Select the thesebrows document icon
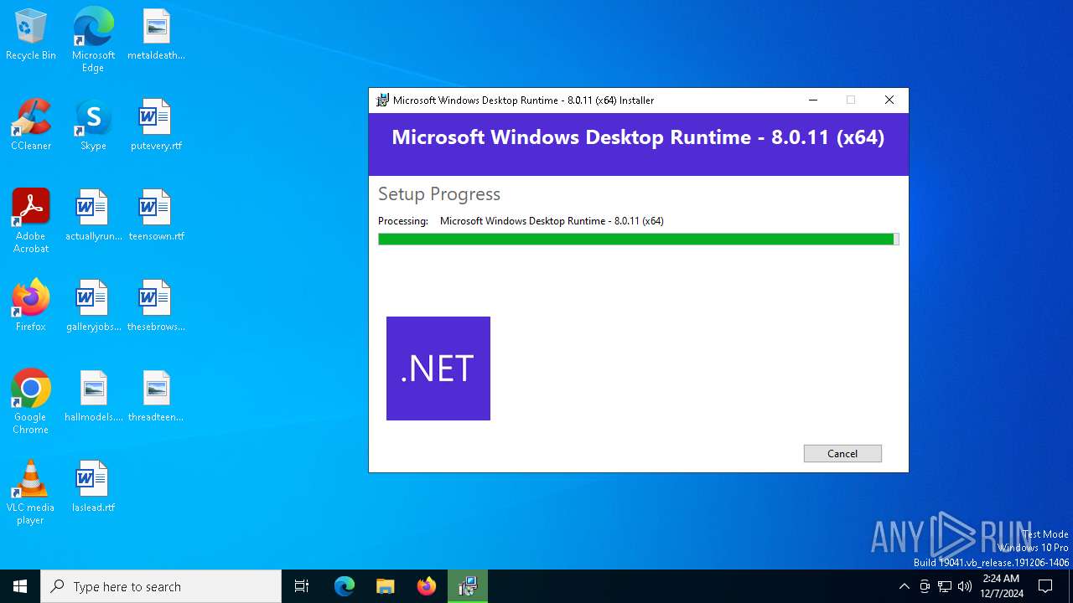The width and height of the screenshot is (1073, 603). pos(156,306)
